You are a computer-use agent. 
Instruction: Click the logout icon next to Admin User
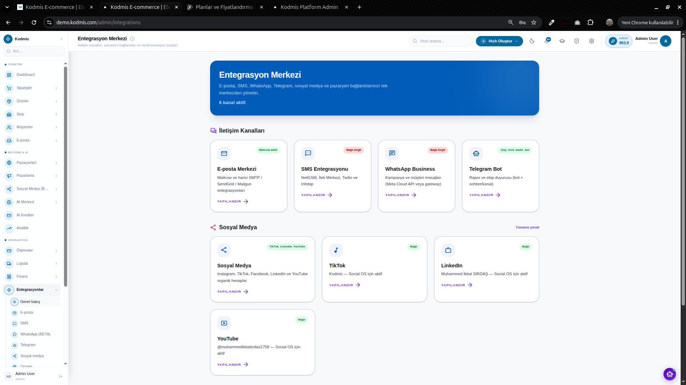60,376
